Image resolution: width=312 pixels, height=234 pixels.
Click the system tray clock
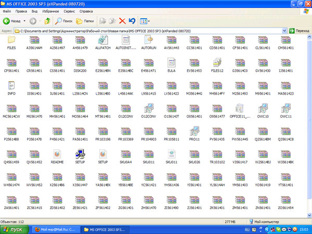pos(304,230)
